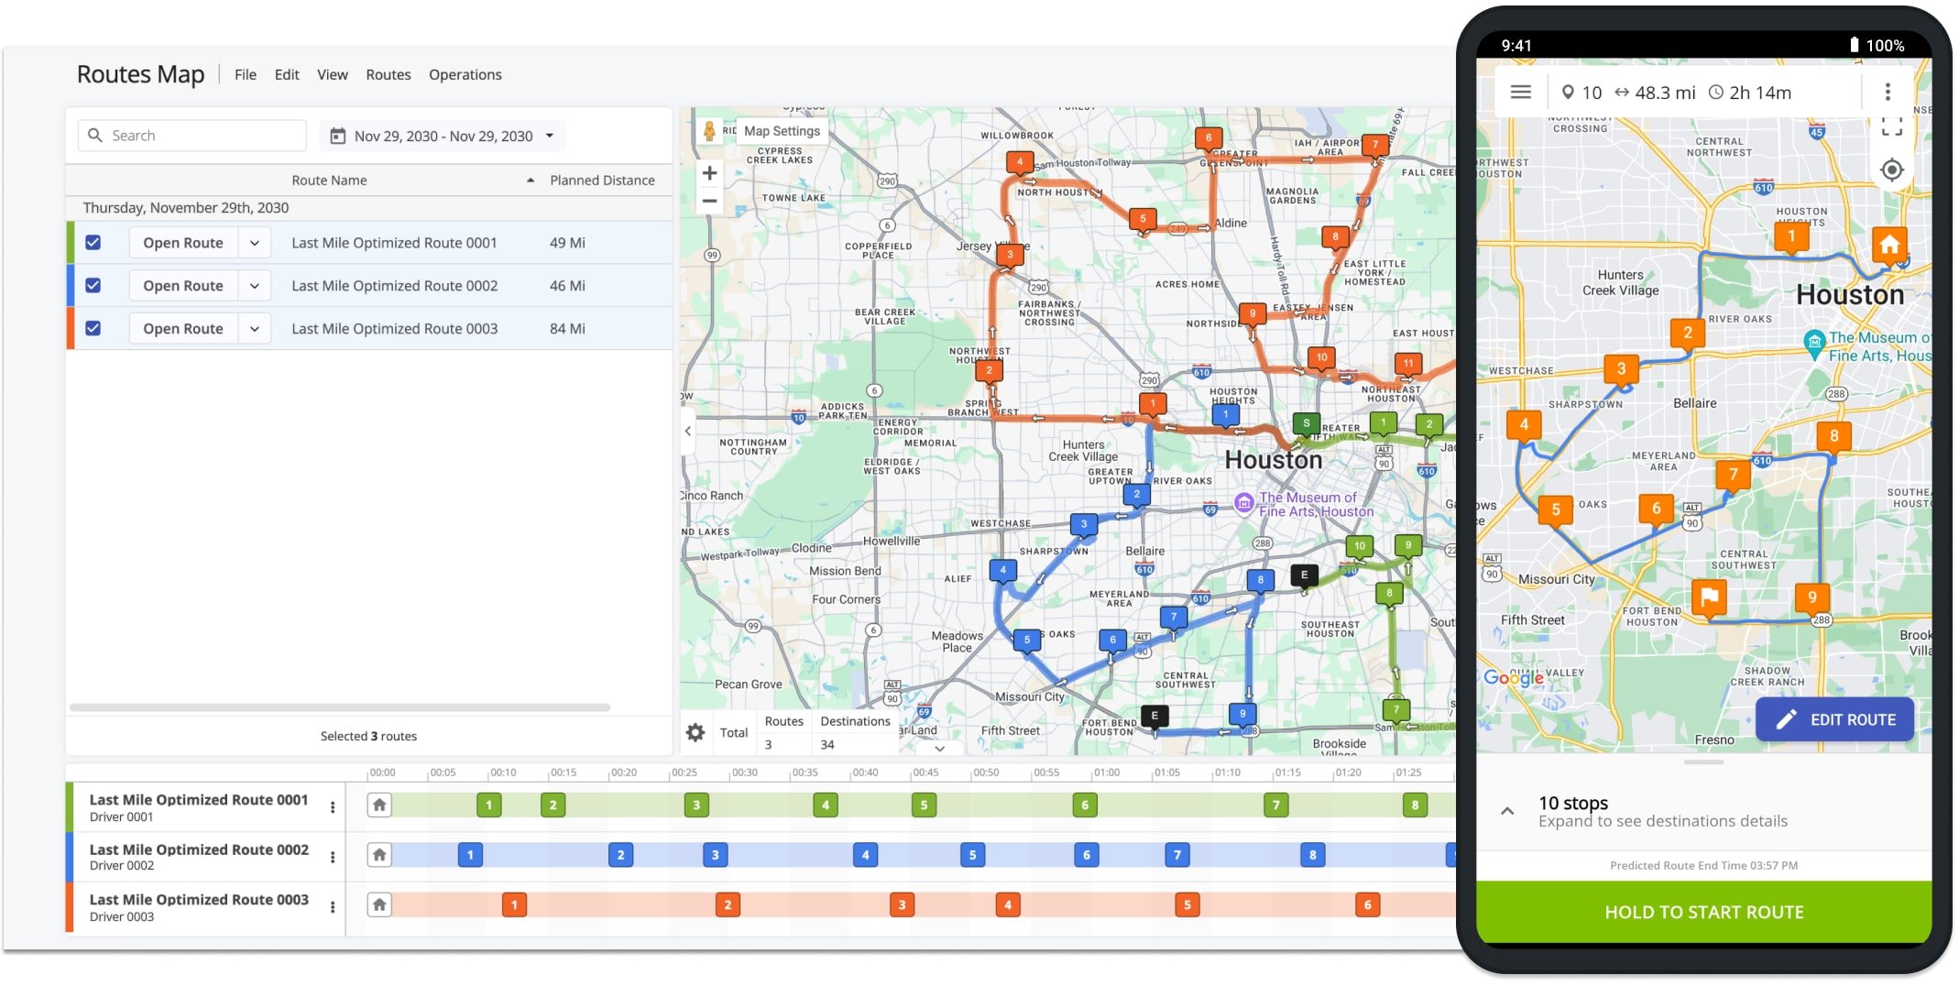
Task: Click the black end marker near Fort Bend Houston
Action: pyautogui.click(x=1155, y=717)
